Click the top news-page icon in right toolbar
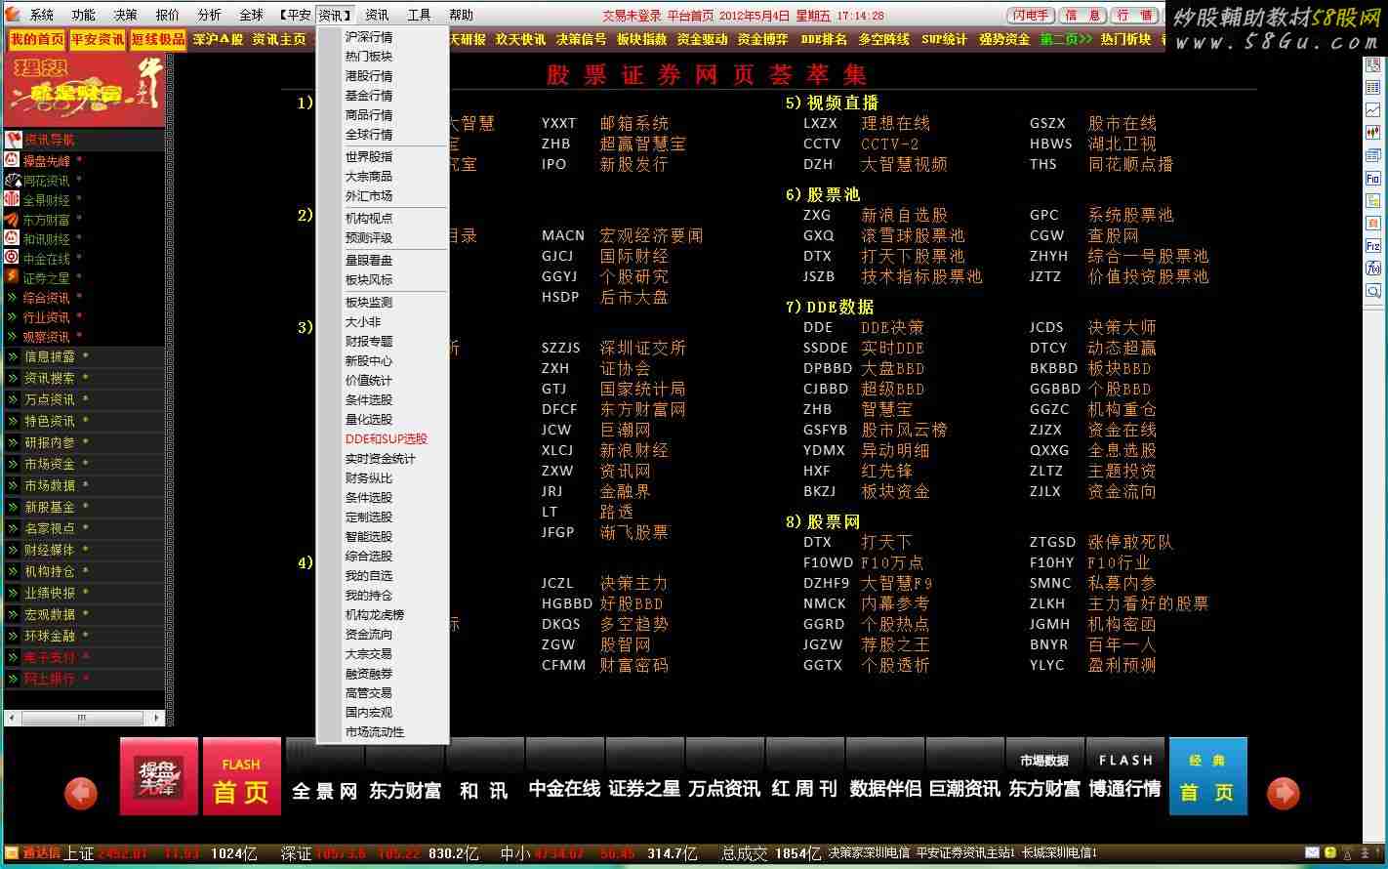The image size is (1388, 869). pos(1373,65)
